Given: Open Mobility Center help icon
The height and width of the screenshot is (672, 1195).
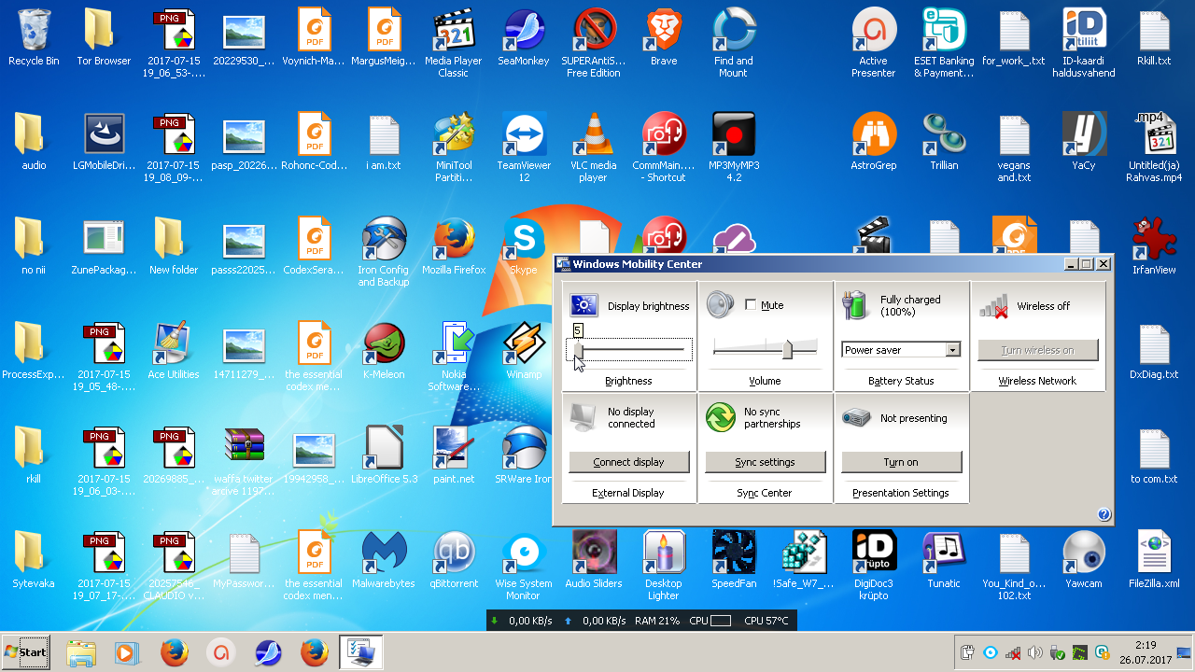Looking at the screenshot, I should pyautogui.click(x=1104, y=514).
